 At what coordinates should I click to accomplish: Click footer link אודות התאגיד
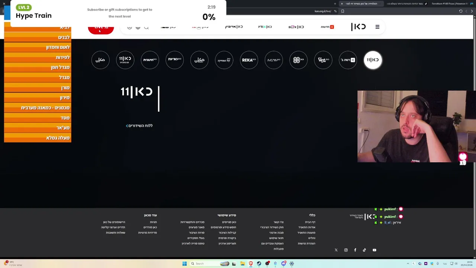[307, 227]
